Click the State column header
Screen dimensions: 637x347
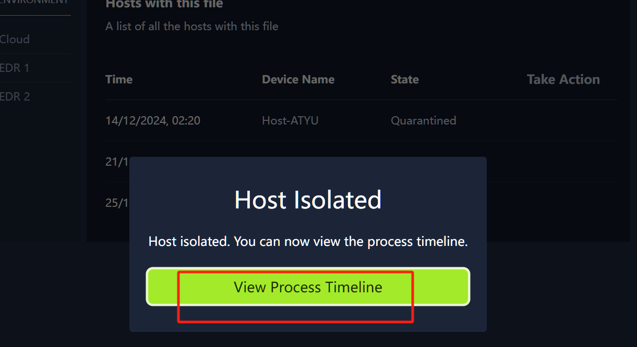[x=404, y=80]
